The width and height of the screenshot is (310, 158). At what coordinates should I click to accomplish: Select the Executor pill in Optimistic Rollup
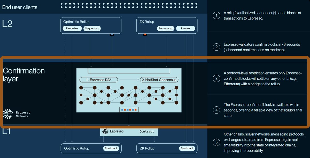click(x=72, y=29)
